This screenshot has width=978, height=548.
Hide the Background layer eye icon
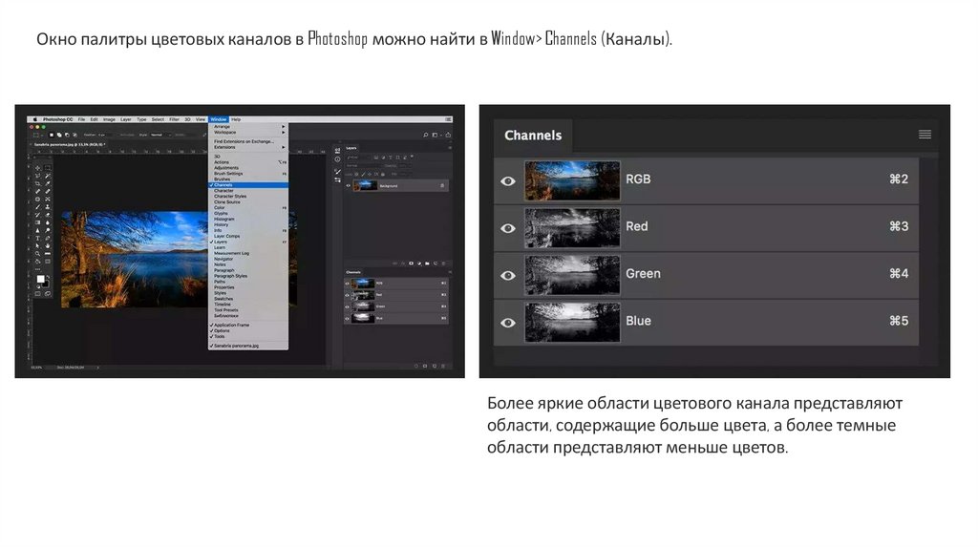[x=348, y=186]
